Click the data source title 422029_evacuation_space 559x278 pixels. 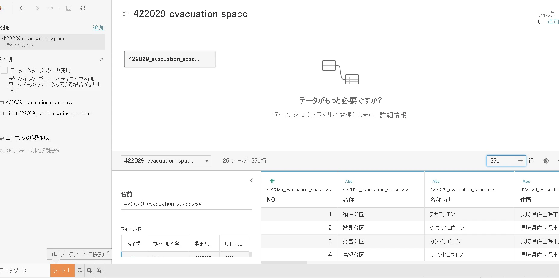[190, 14]
